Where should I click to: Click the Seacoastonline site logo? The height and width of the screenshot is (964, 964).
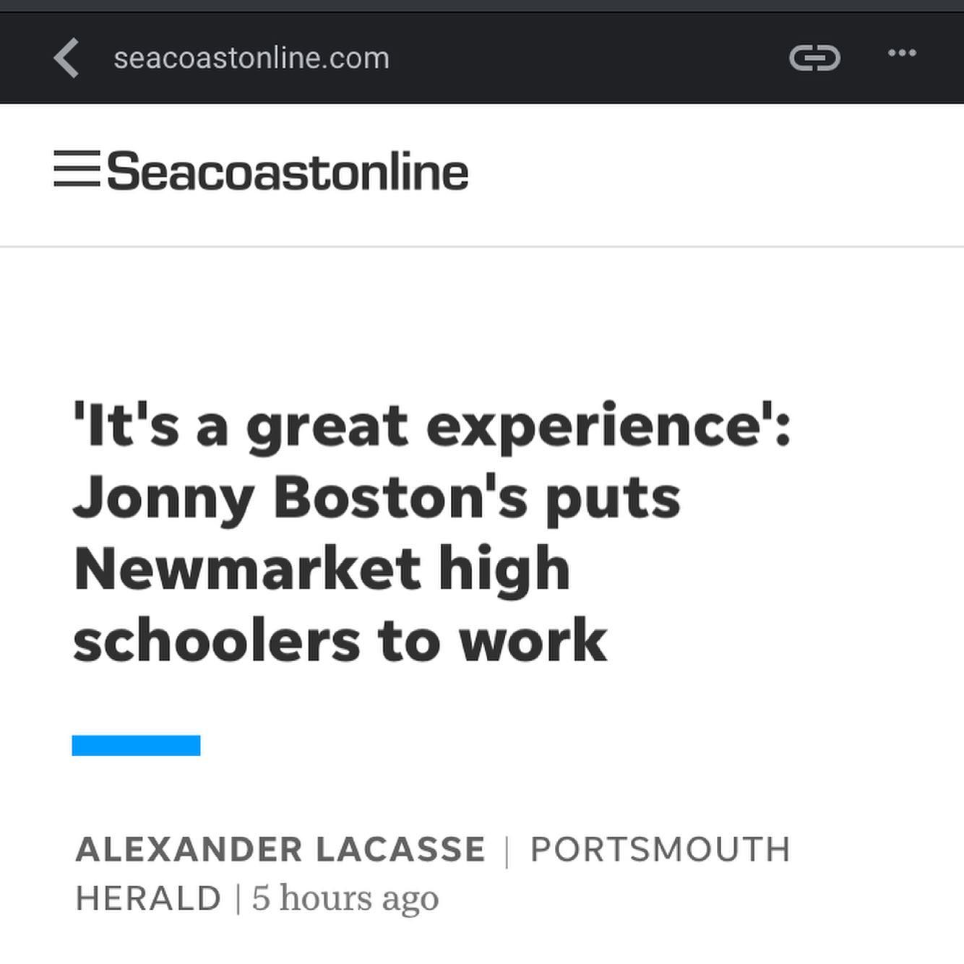pyautogui.click(x=288, y=172)
